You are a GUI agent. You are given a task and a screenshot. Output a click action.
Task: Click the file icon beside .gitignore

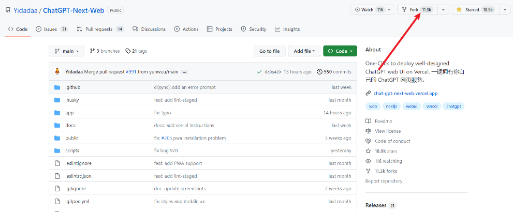[57, 189]
